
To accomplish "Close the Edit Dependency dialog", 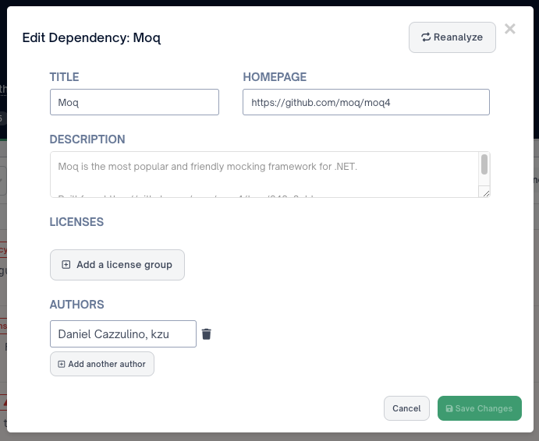I will tap(510, 29).
